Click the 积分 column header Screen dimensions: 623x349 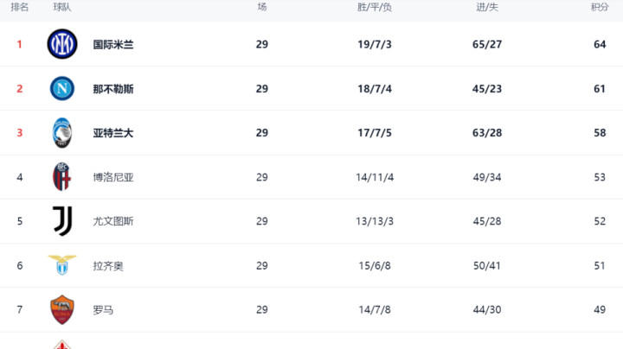(600, 7)
